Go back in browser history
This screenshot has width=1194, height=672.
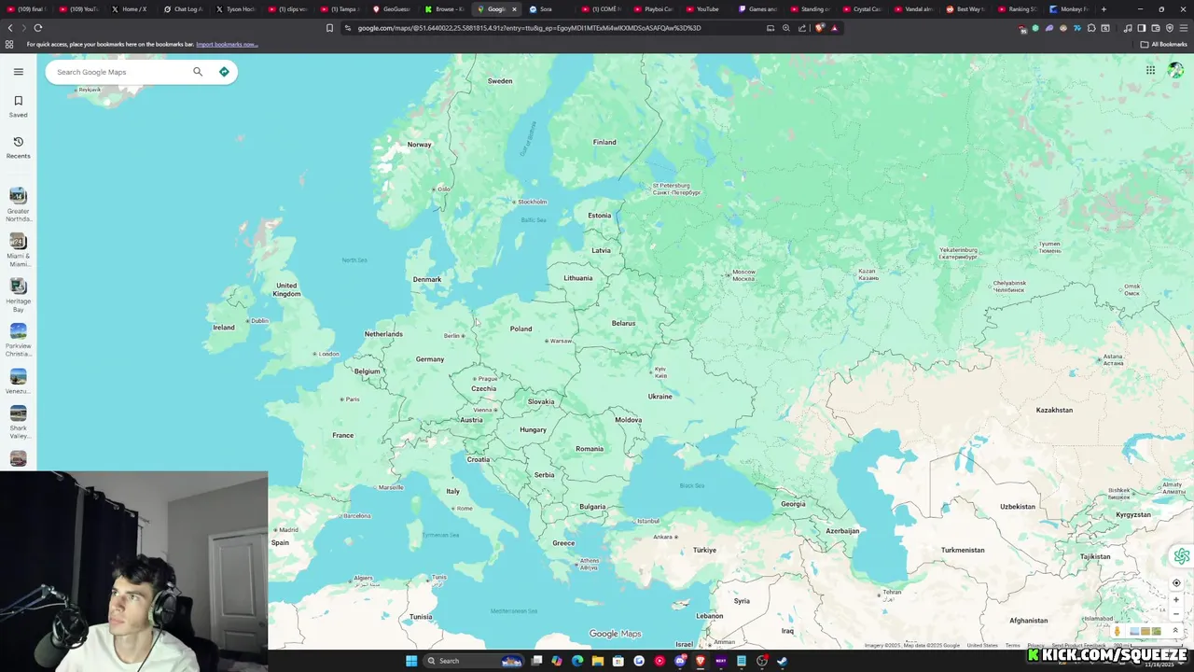(x=11, y=28)
